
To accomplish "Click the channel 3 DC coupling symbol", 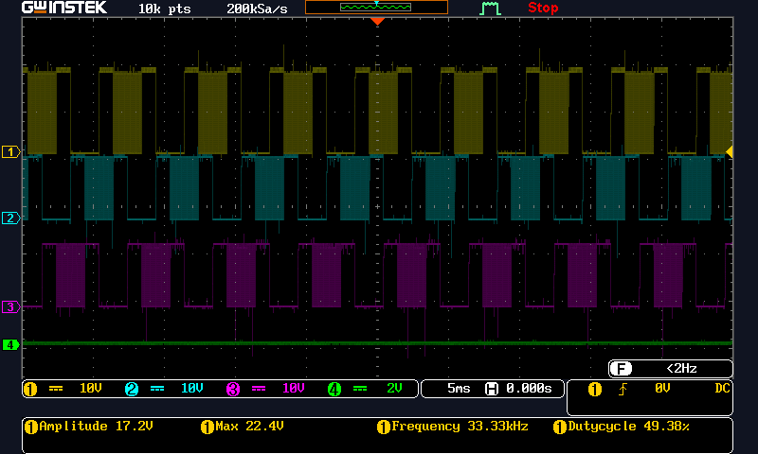I will 259,389.
